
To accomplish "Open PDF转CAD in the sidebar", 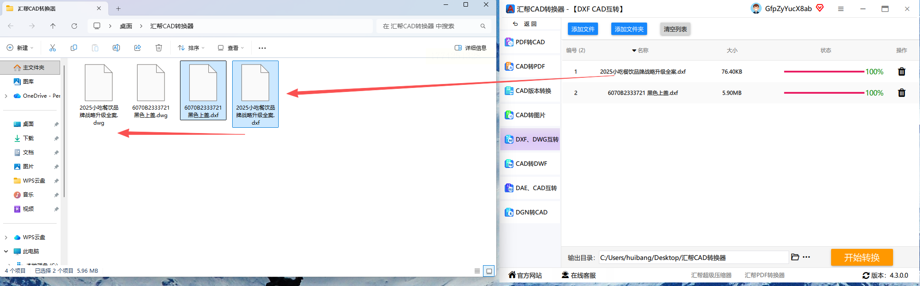I will [530, 42].
